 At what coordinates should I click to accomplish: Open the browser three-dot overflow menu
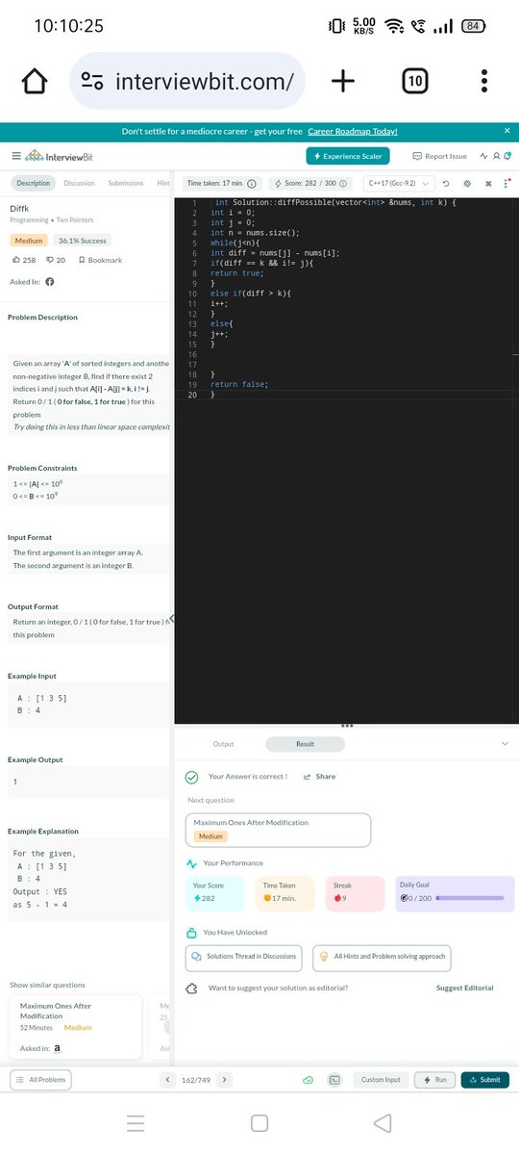[x=484, y=82]
